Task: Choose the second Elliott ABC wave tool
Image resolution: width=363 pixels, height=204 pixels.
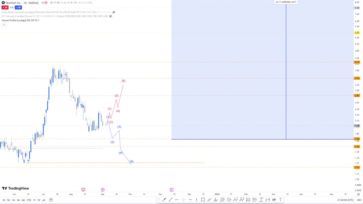Action: pos(242,200)
